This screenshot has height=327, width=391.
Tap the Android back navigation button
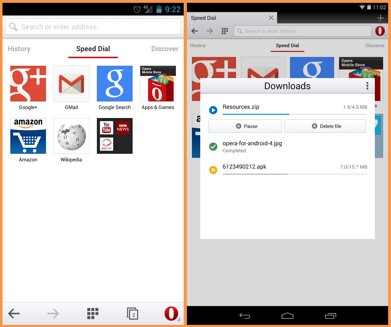245,316
